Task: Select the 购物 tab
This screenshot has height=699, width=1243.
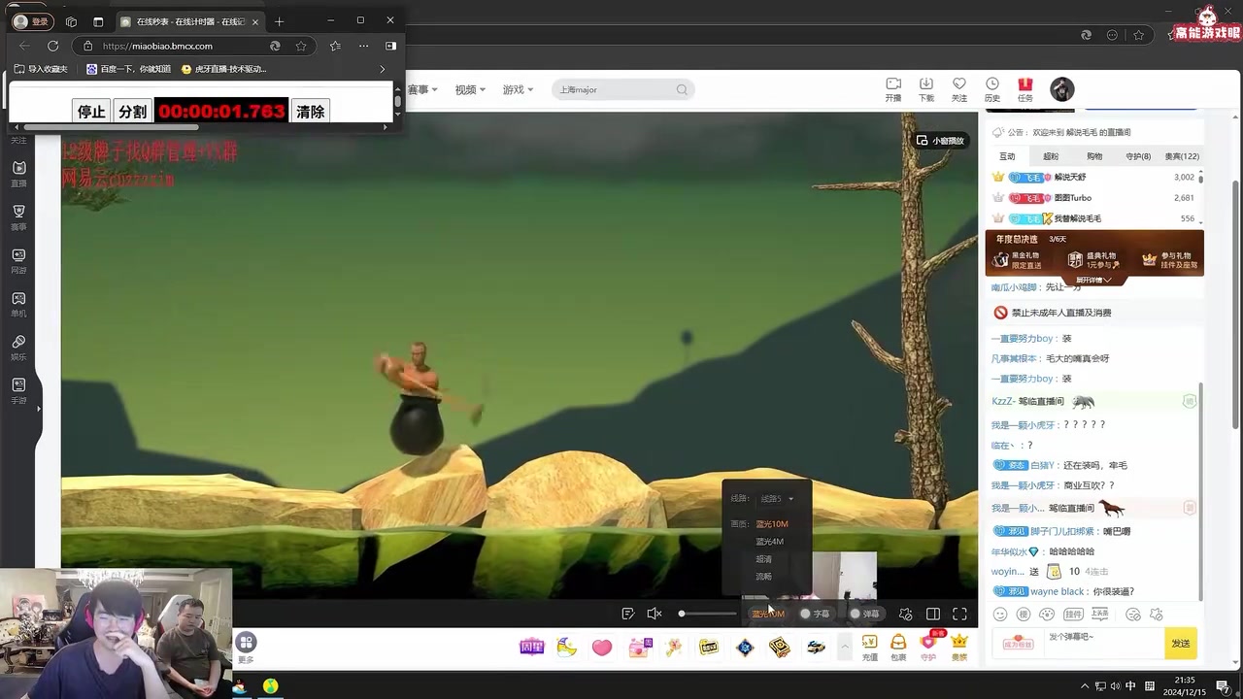Action: (1094, 156)
